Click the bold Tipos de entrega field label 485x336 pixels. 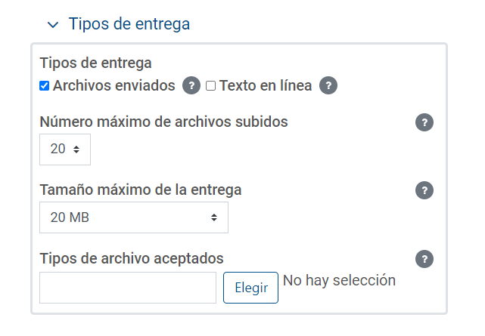click(95, 63)
